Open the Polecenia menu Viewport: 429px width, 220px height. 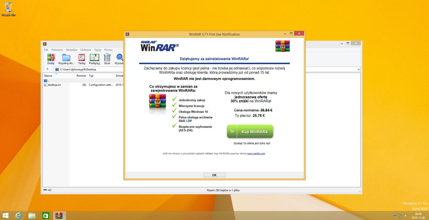pos(57,50)
